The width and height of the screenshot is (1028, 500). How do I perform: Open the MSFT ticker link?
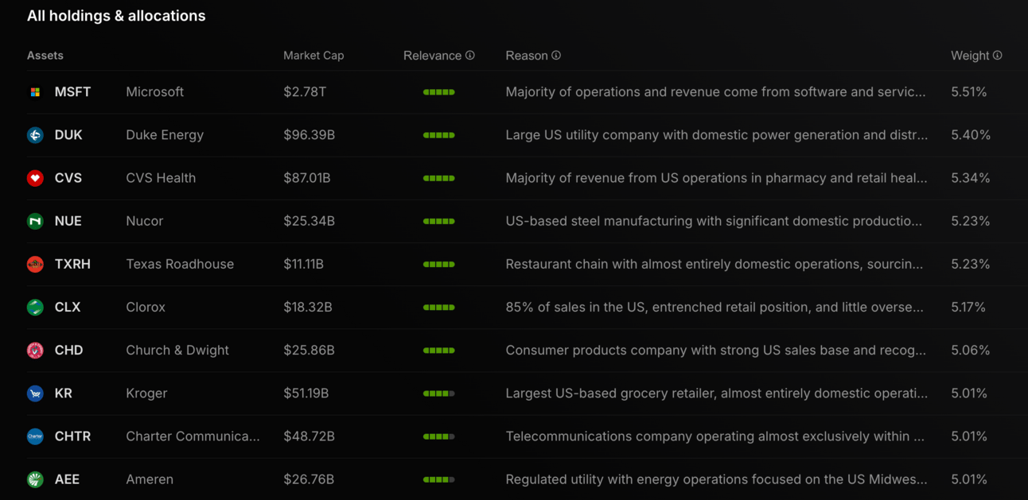[x=72, y=92]
